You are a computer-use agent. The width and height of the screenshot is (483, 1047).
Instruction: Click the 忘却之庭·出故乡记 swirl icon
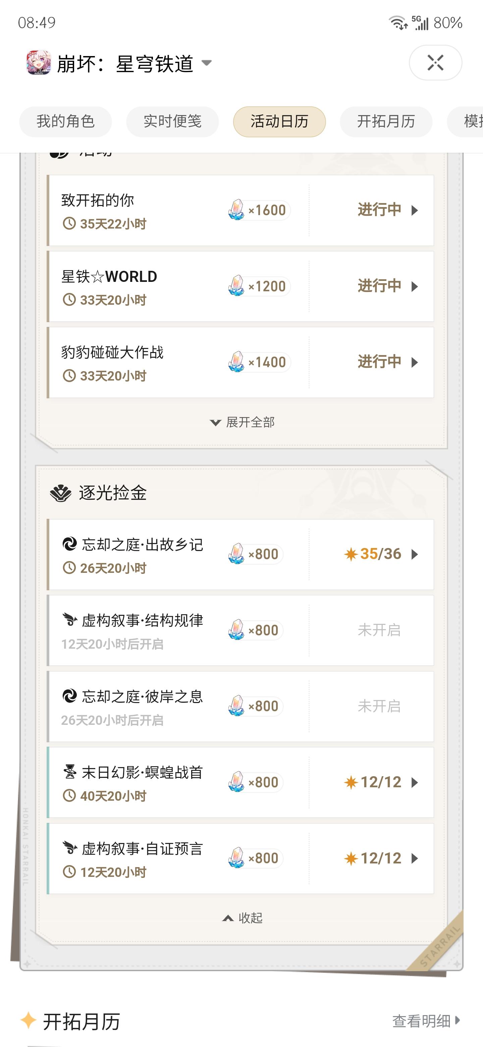(x=69, y=544)
